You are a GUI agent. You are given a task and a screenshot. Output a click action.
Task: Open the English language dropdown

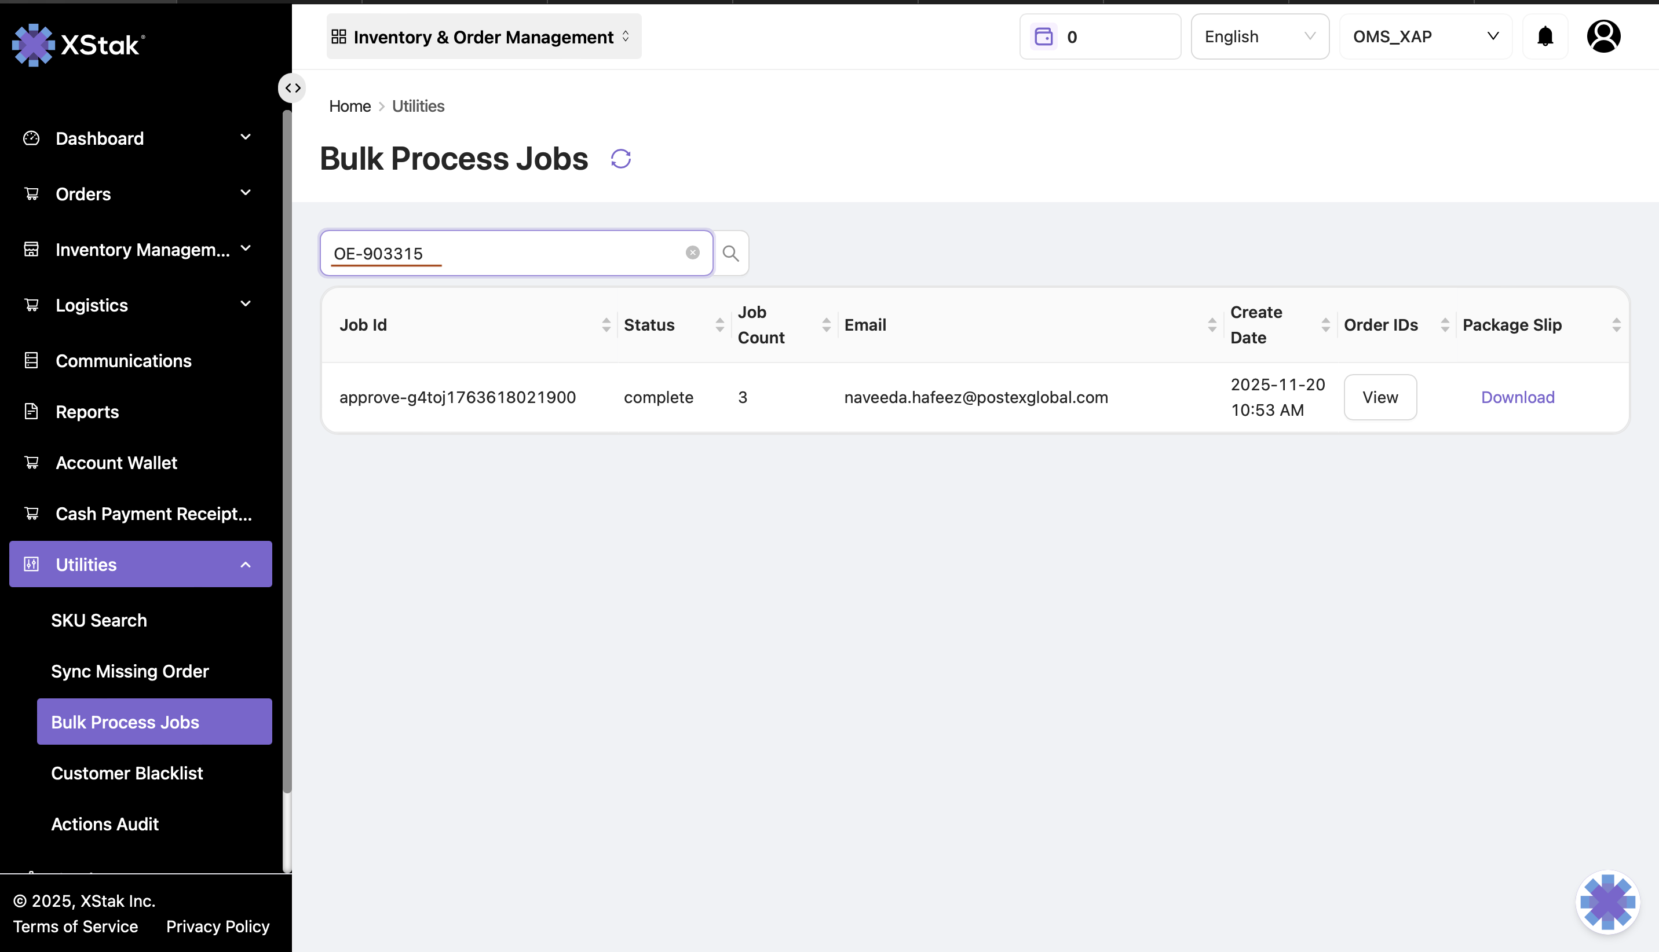tap(1259, 36)
